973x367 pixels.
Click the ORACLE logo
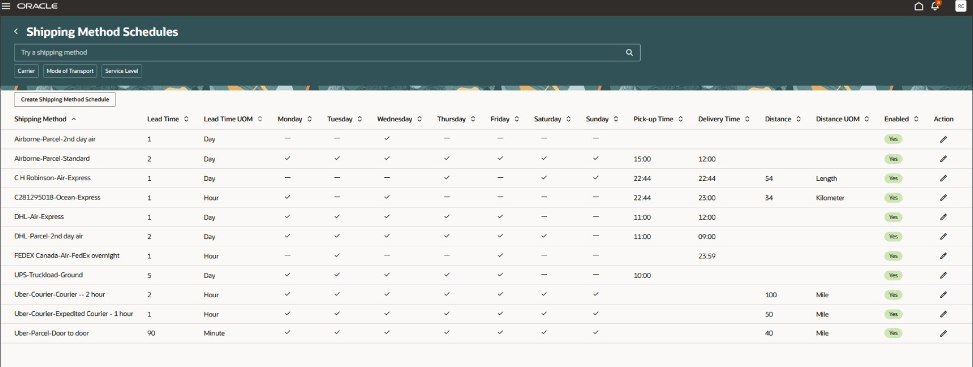[37, 6]
